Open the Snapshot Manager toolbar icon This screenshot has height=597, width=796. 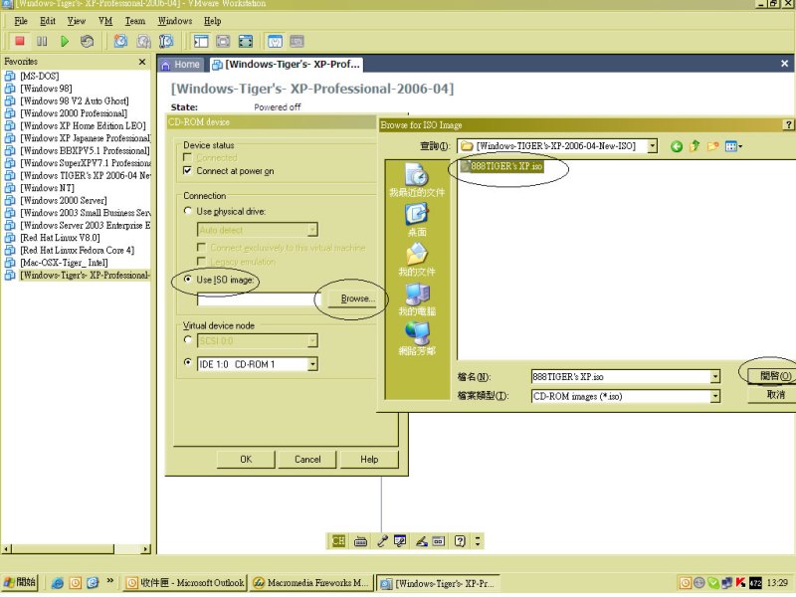pyautogui.click(x=166, y=41)
